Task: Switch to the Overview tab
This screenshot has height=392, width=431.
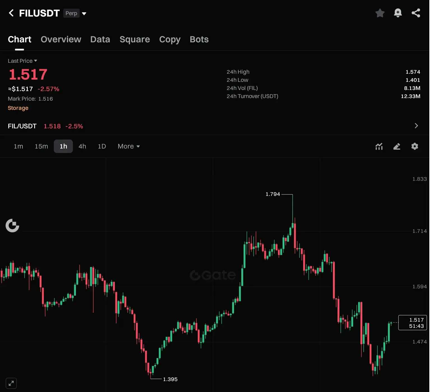Action: tap(61, 40)
